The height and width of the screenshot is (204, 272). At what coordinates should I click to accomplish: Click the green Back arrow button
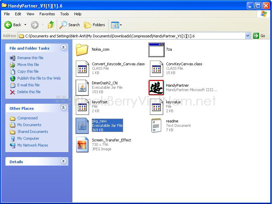point(8,25)
